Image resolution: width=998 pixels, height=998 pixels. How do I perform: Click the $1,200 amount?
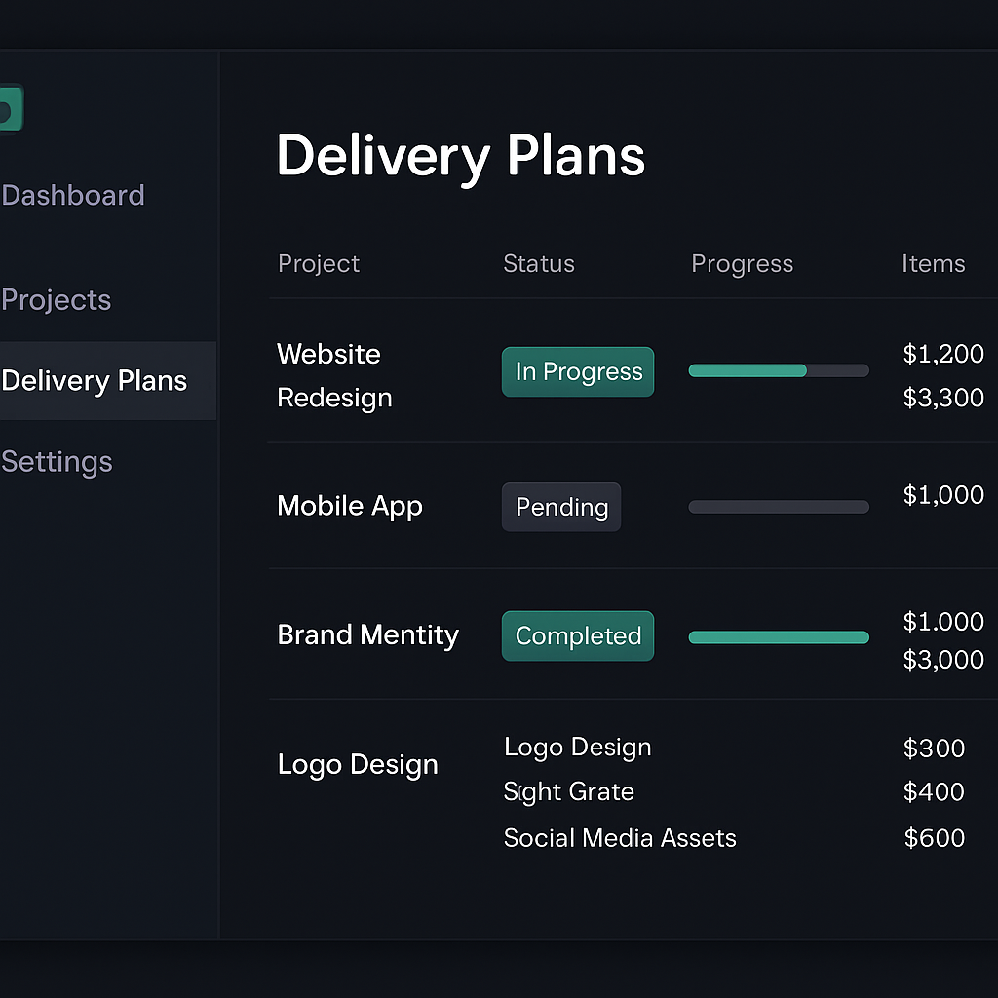[x=943, y=354]
